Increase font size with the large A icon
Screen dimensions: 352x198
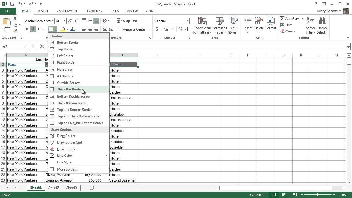[x=70, y=21]
